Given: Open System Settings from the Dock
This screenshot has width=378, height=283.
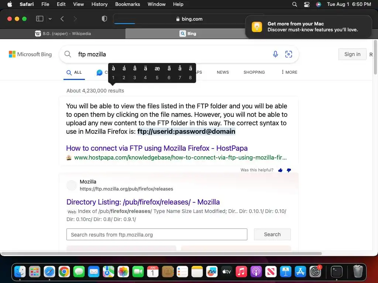Looking at the screenshot, I should pos(315,272).
